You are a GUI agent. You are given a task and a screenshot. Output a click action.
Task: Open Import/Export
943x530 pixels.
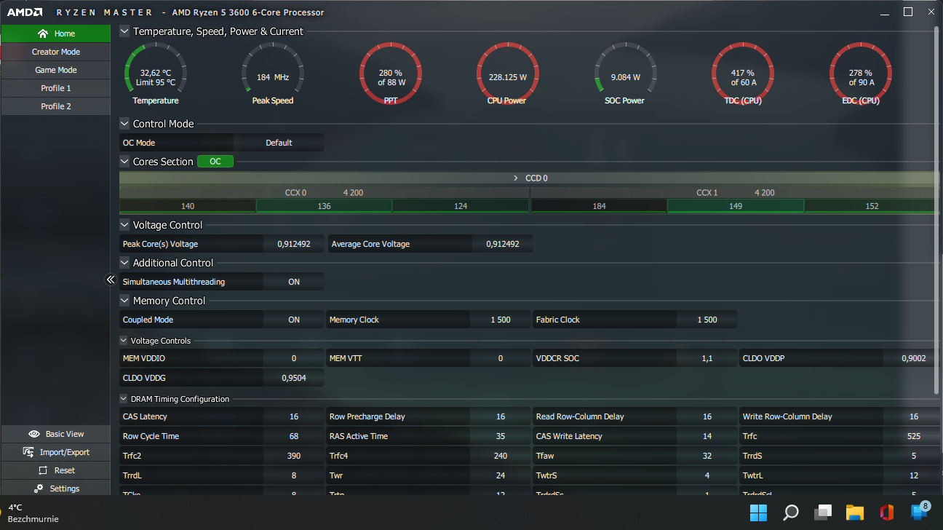(55, 452)
